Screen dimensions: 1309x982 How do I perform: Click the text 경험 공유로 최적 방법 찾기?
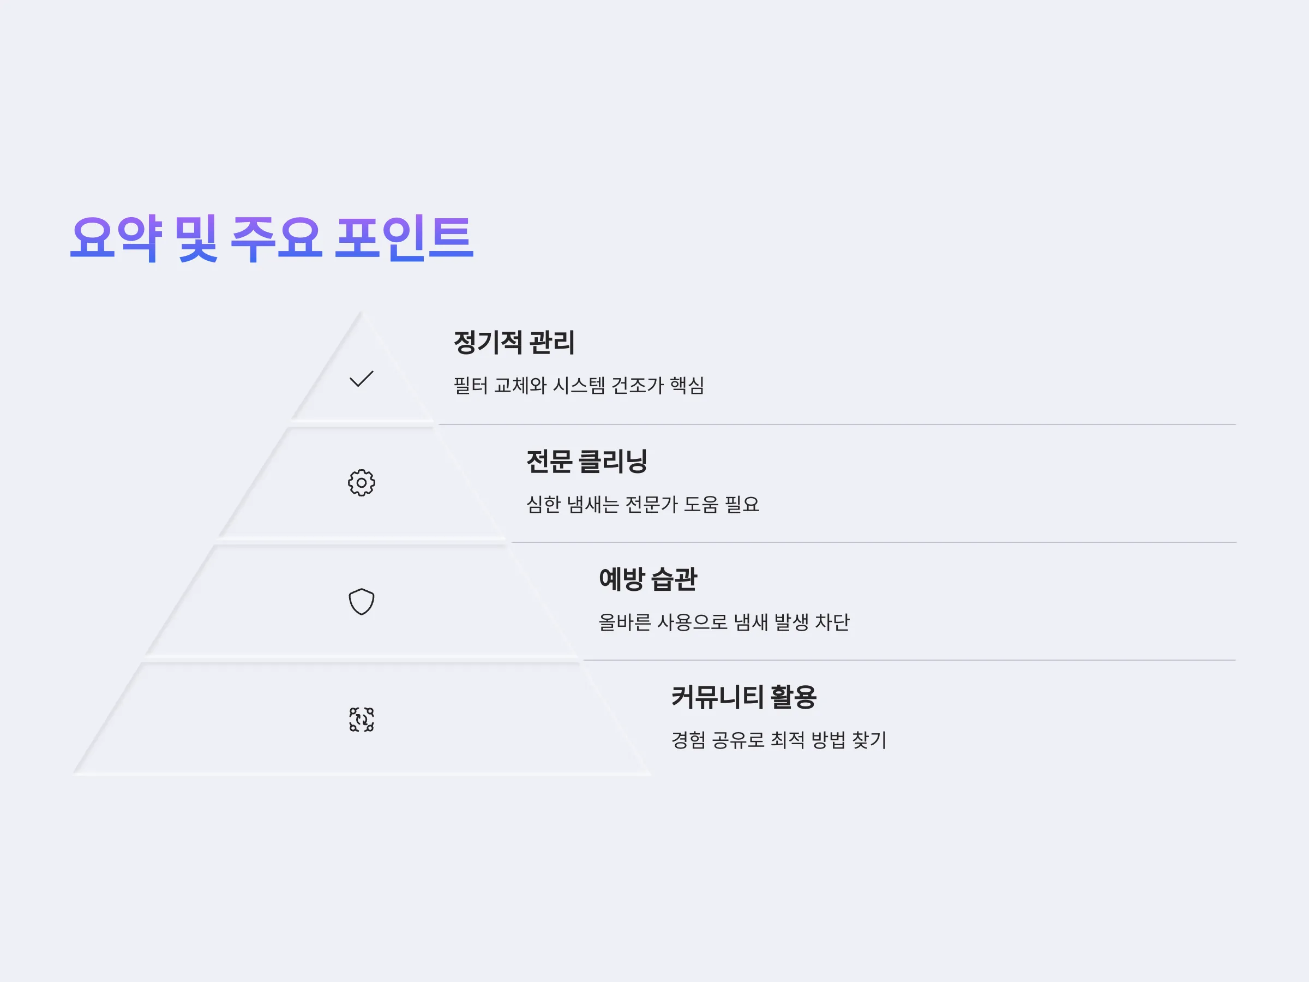779,740
